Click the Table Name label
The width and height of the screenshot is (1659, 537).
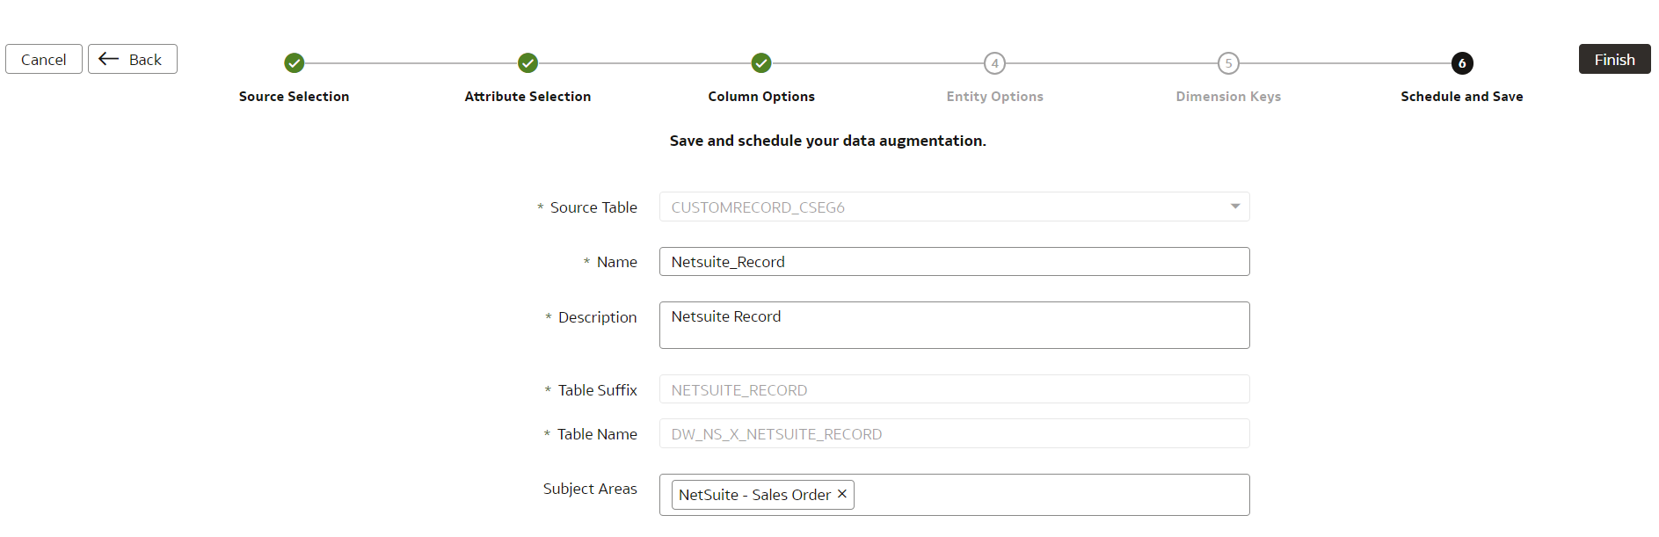[597, 434]
